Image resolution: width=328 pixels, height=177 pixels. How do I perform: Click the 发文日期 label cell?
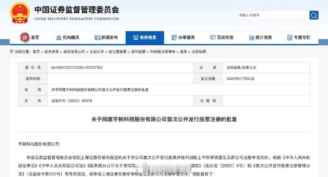click(208, 79)
